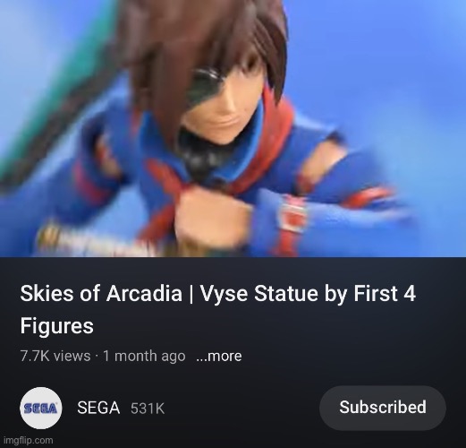The width and height of the screenshot is (466, 448).
Task: Click the 531K subscriber count
Action: pos(148,409)
